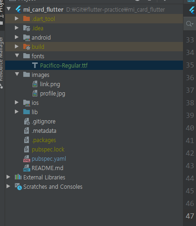This screenshot has height=226, width=196.
Task: Click the font file T icon
Action: (35, 65)
